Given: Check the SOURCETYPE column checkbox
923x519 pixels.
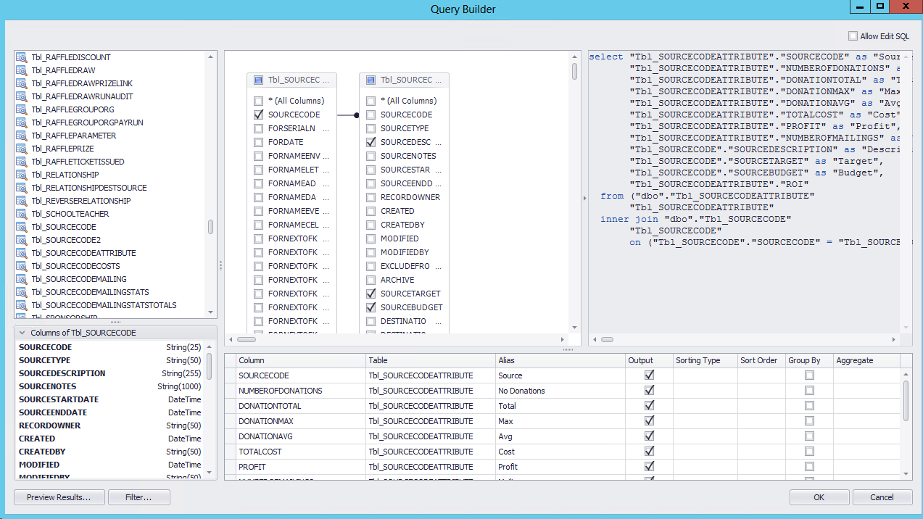Looking at the screenshot, I should coord(371,128).
